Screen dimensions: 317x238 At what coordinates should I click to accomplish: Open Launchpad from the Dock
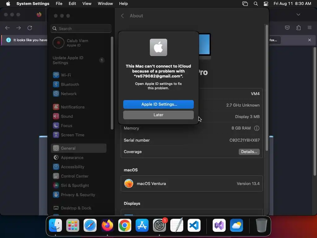[73, 225]
